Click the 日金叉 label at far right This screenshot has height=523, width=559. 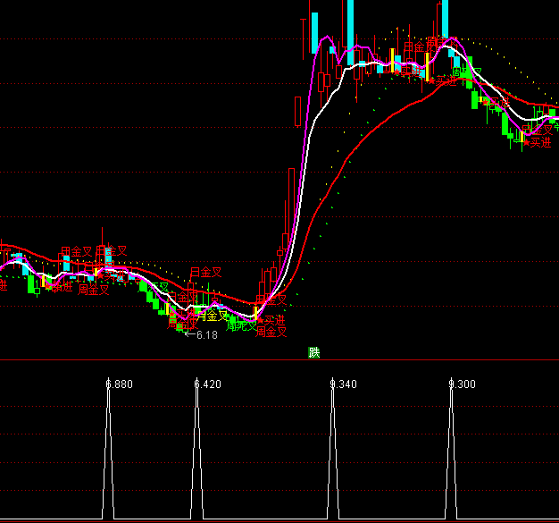point(538,129)
